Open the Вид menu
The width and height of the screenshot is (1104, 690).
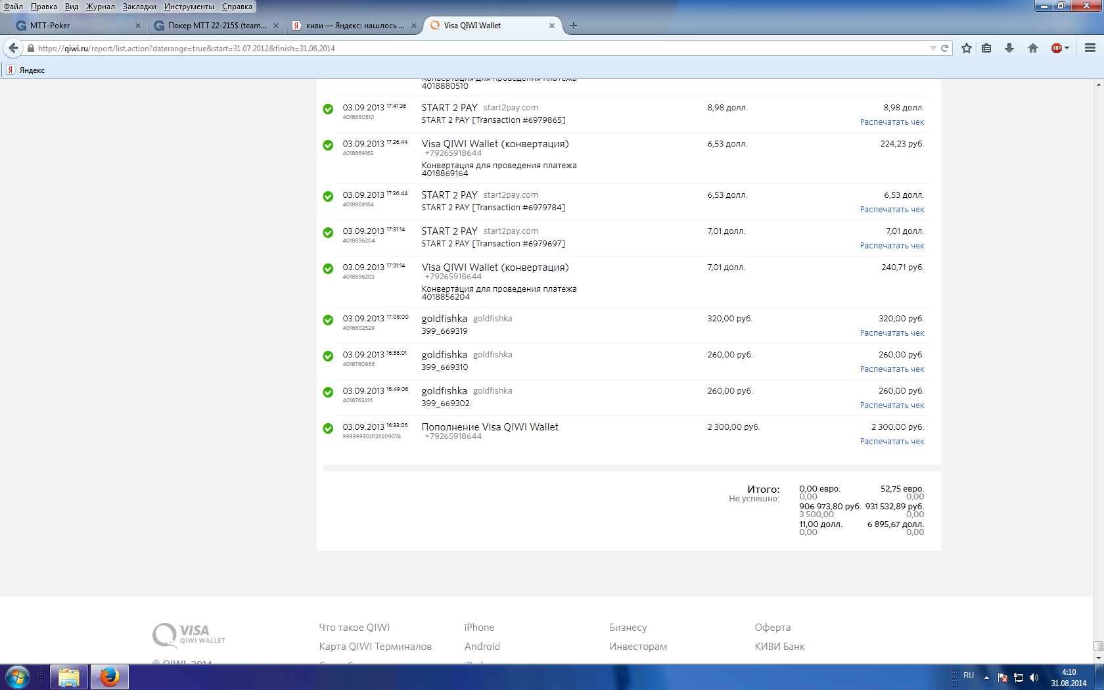(72, 7)
